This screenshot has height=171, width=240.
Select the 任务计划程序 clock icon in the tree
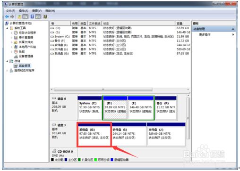(x=16, y=33)
